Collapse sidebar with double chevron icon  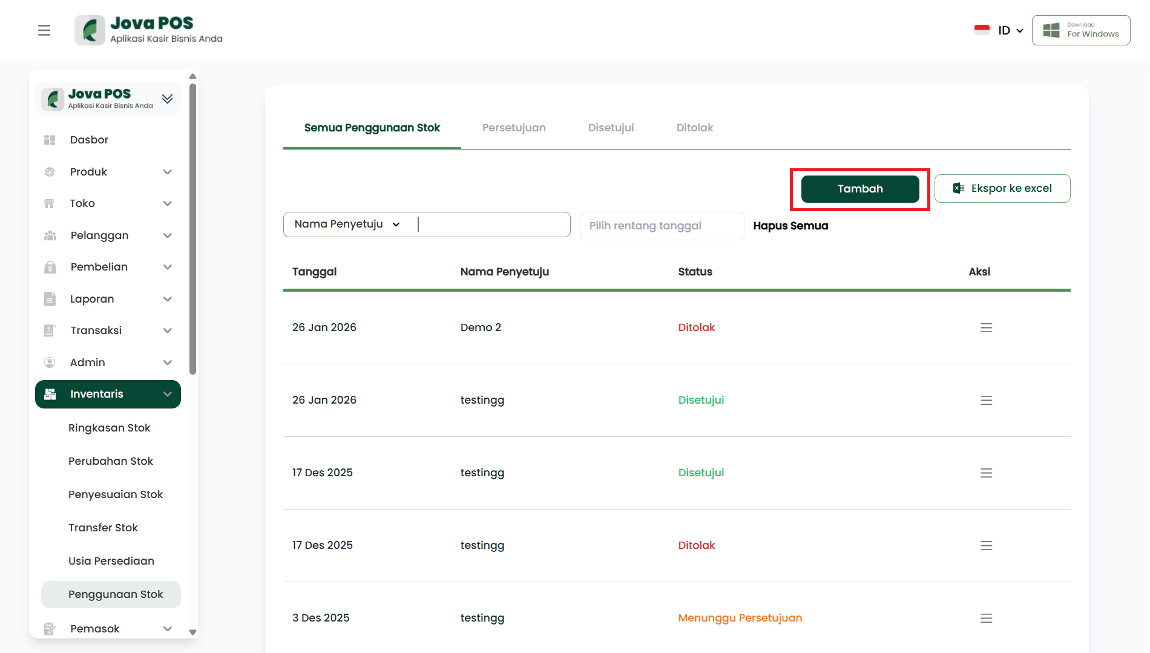(168, 99)
